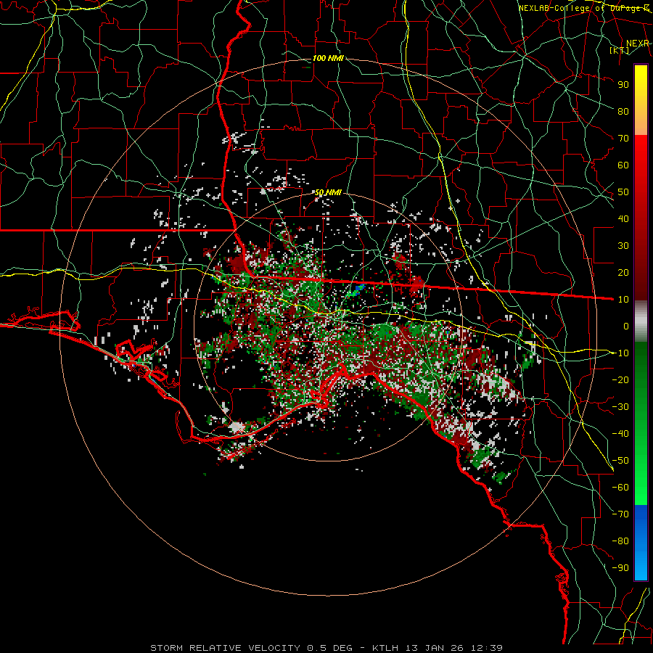The image size is (653, 653).
Task: Click the positive 10 scale value
Action: tap(623, 300)
